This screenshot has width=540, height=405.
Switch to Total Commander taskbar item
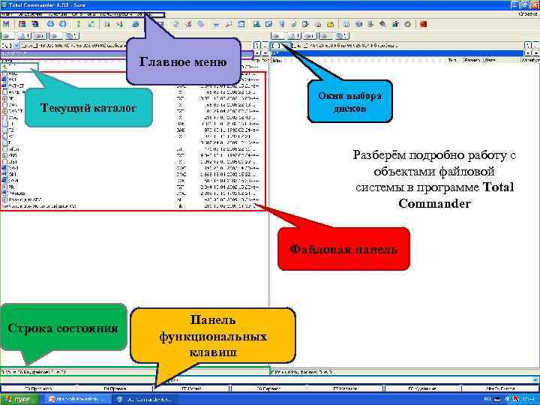[145, 400]
